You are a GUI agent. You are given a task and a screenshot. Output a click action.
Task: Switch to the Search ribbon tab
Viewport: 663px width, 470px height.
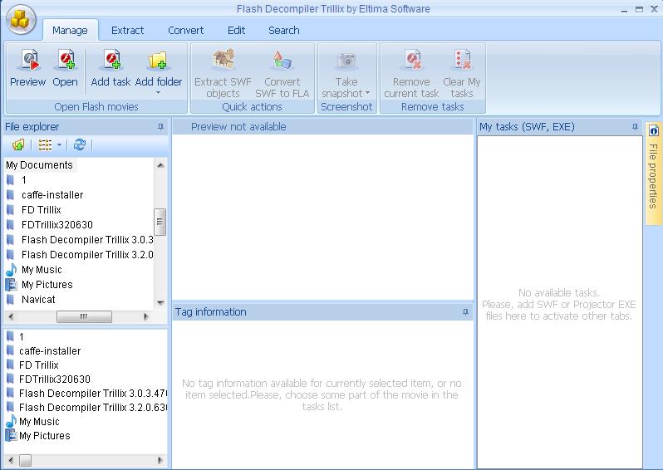283,31
